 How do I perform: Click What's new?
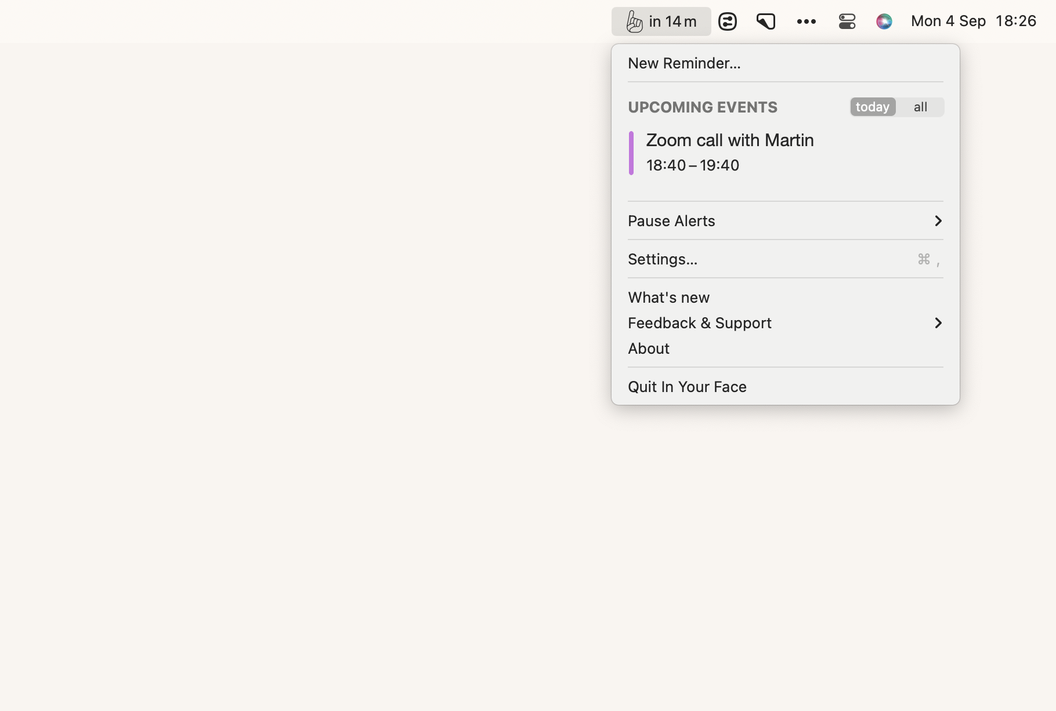pos(668,297)
